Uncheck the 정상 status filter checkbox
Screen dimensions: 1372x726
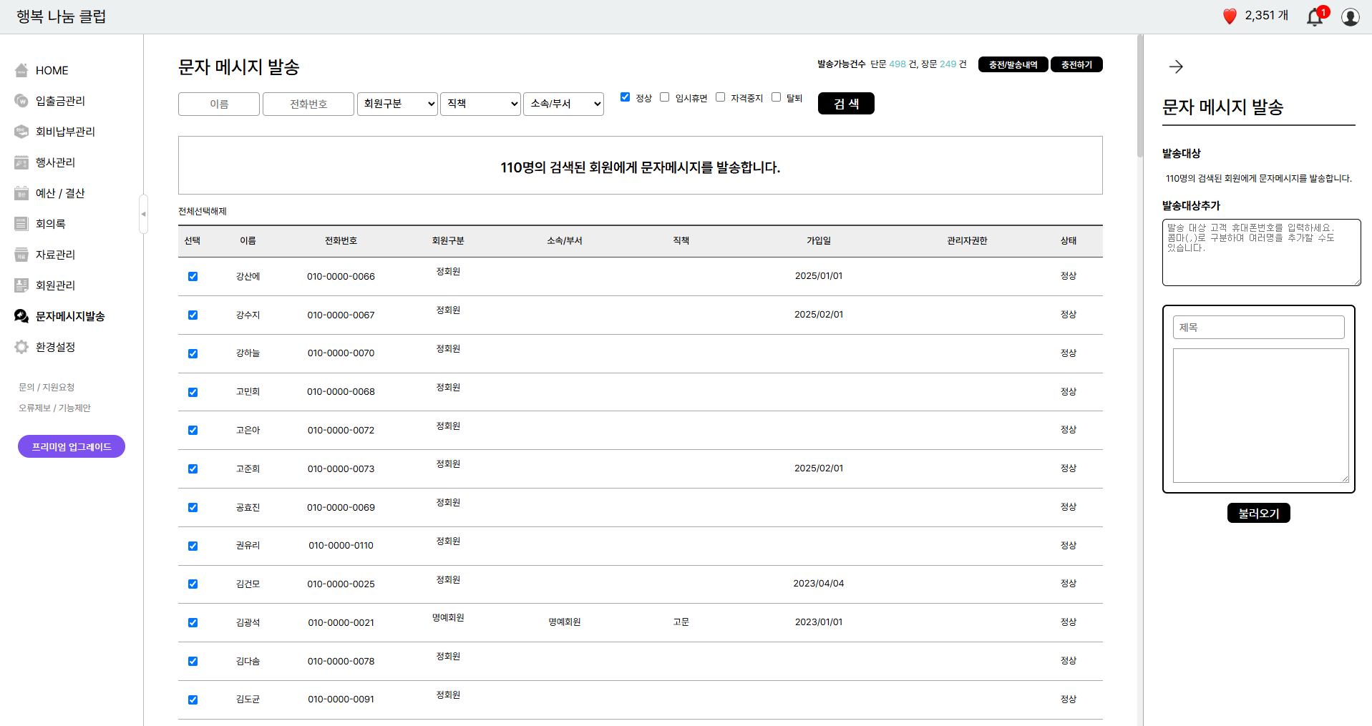(625, 97)
